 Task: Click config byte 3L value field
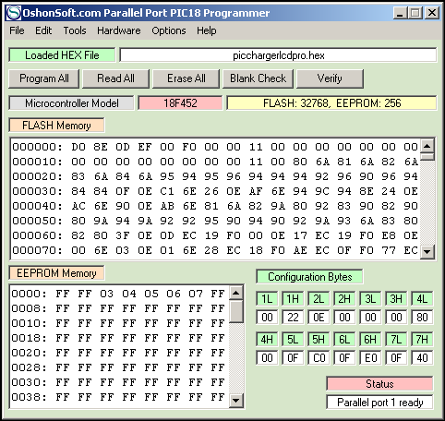click(370, 317)
